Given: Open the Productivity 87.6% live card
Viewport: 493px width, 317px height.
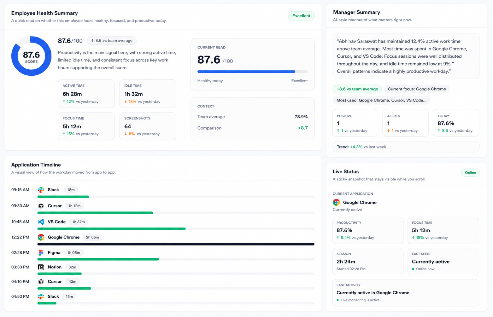Looking at the screenshot, I should [x=368, y=230].
